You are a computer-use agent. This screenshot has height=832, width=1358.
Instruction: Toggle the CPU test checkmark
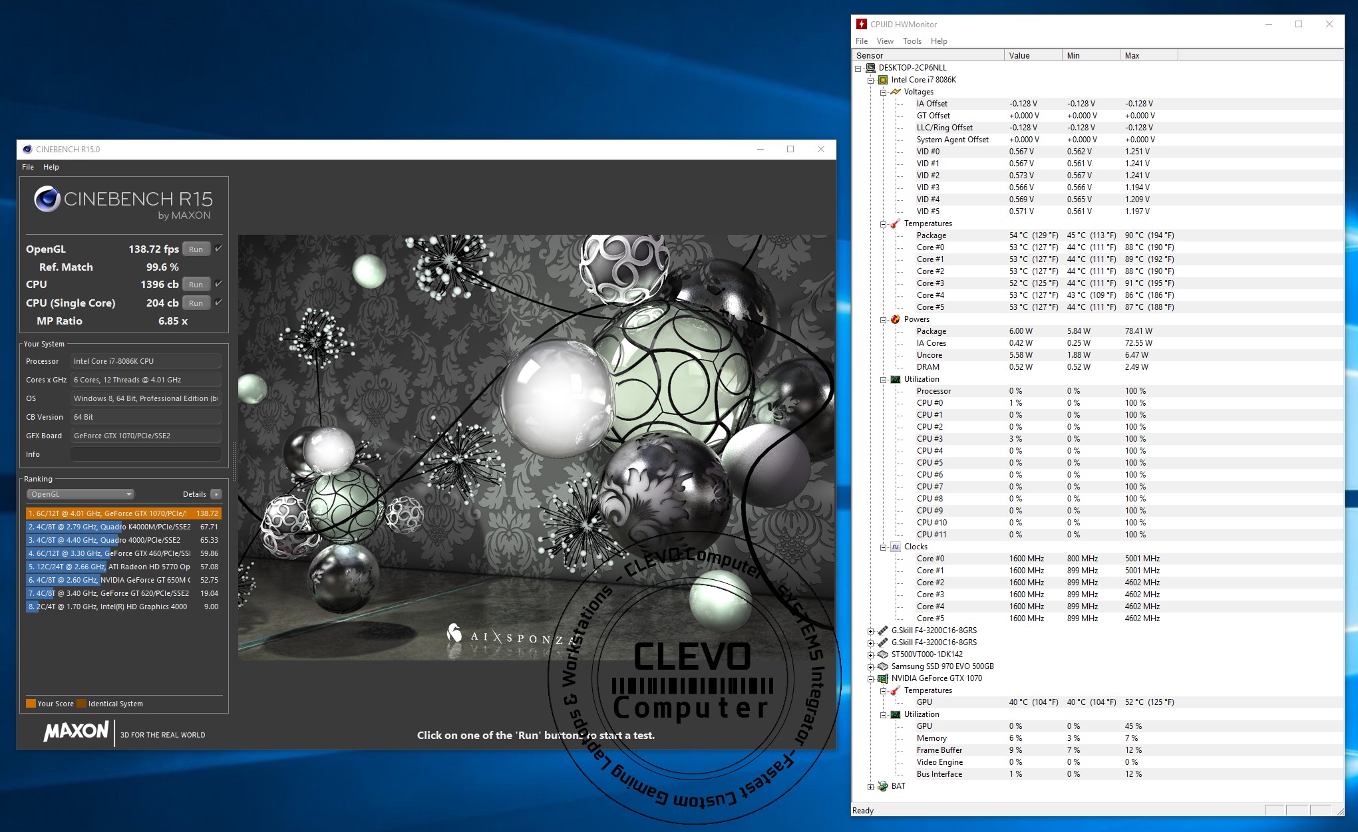pyautogui.click(x=218, y=284)
